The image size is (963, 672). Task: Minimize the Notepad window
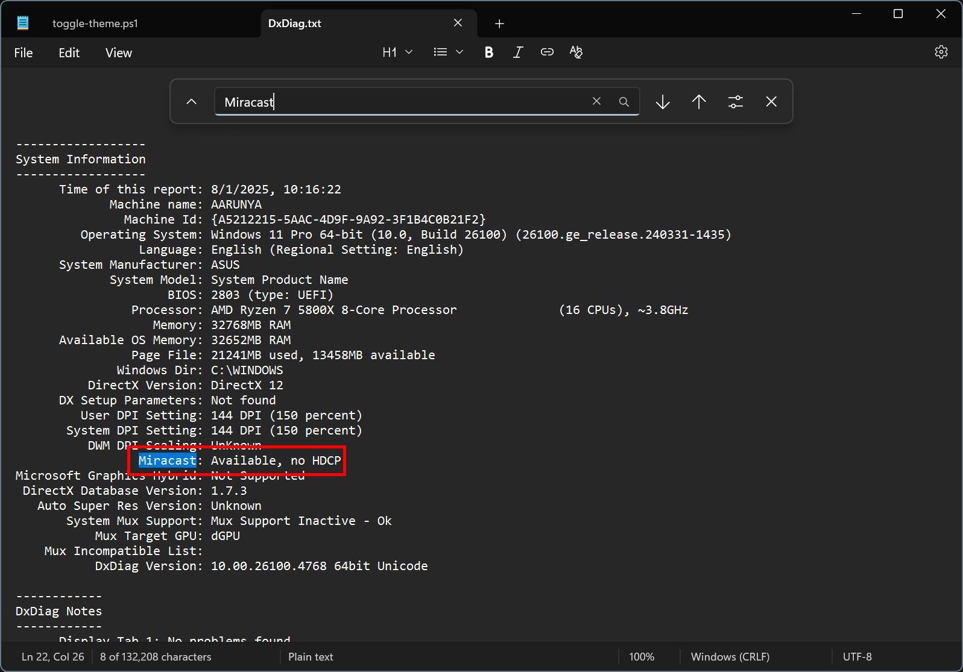point(856,14)
